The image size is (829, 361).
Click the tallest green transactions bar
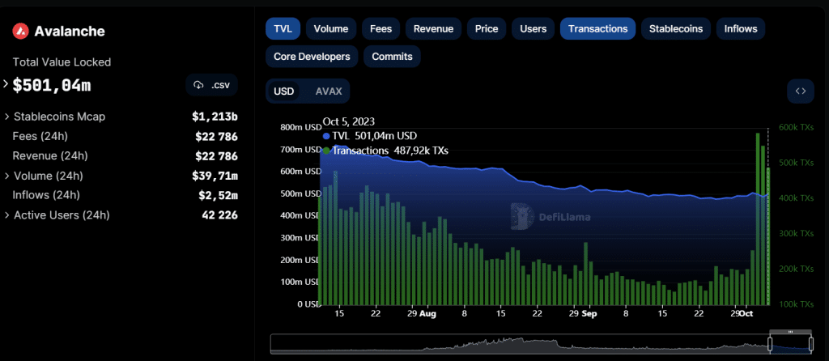758,219
